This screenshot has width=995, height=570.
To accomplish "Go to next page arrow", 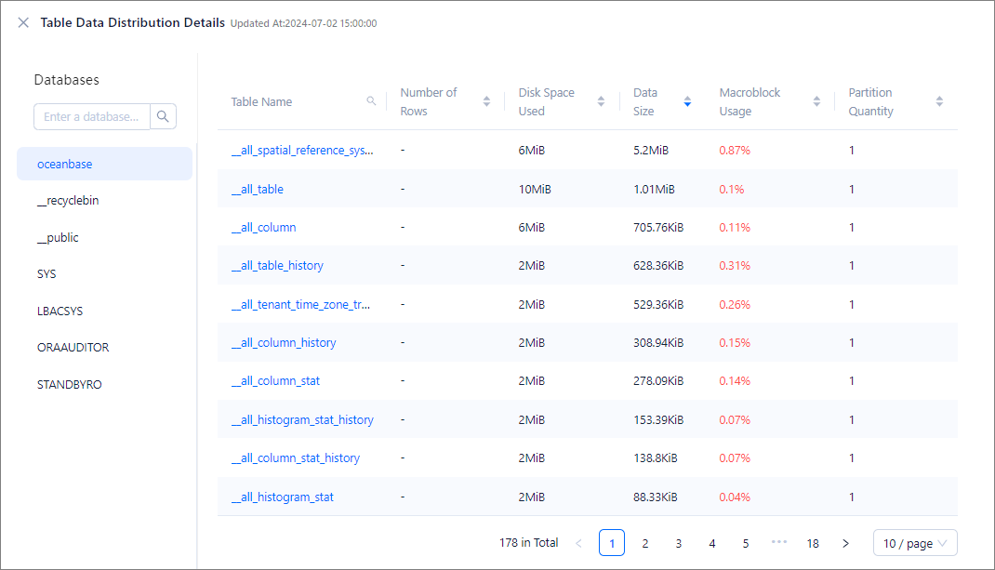I will click(x=845, y=543).
